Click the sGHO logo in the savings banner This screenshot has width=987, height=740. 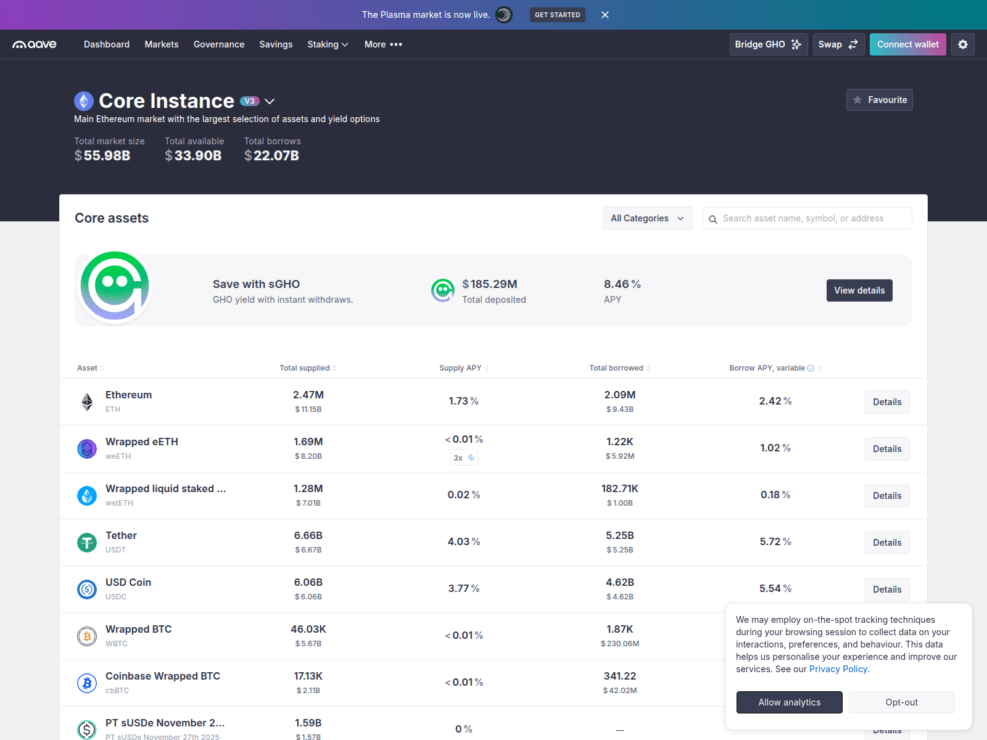coord(114,286)
